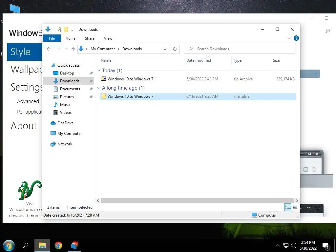Click the pin icon beside Documents
Viewport: 336px width, 252px height.
pyautogui.click(x=91, y=89)
